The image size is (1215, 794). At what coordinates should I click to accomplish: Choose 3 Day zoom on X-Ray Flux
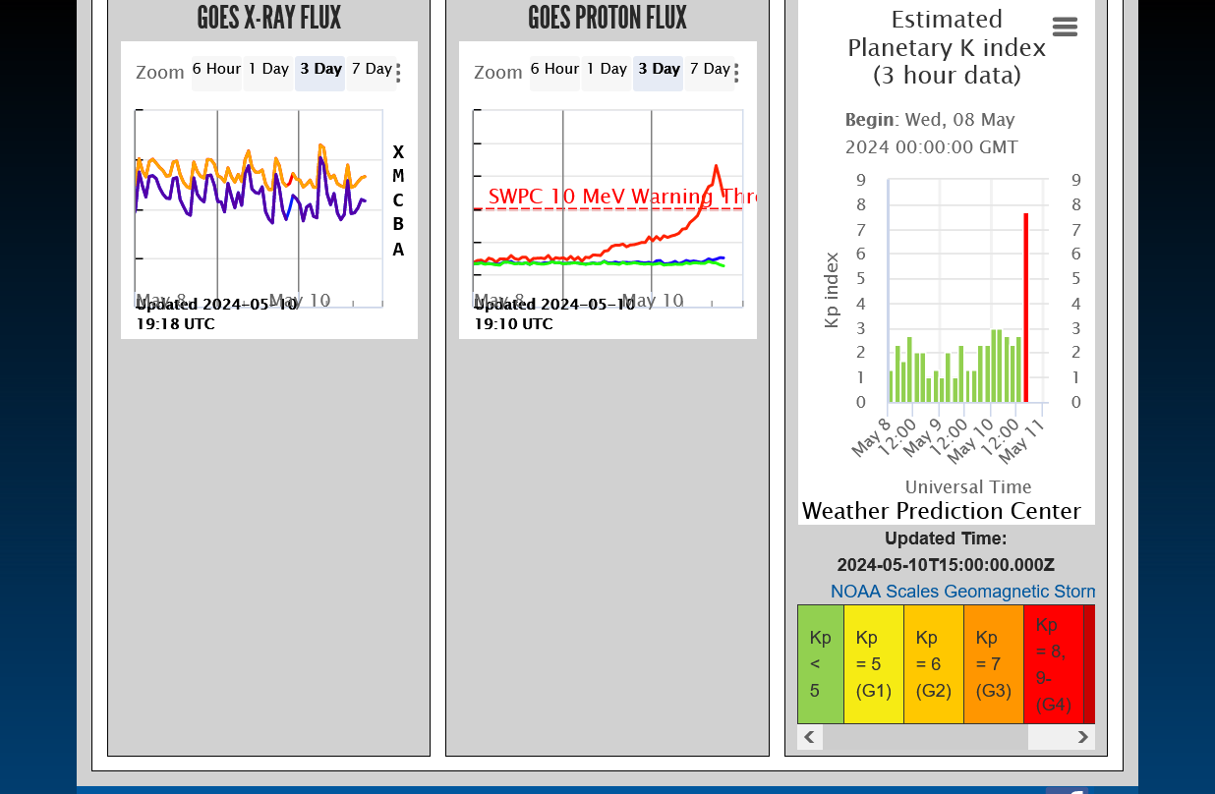[320, 70]
